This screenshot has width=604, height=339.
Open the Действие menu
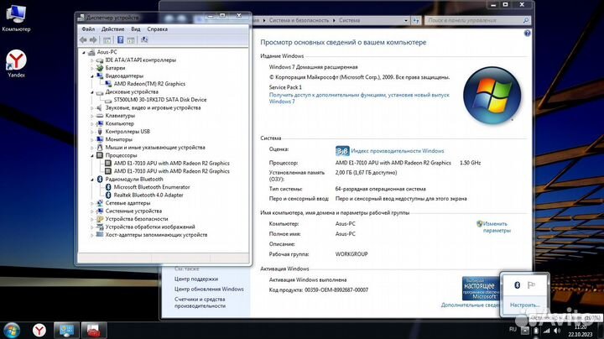[112, 29]
